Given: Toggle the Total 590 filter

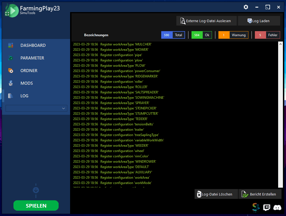Looking at the screenshot, I should [x=173, y=35].
